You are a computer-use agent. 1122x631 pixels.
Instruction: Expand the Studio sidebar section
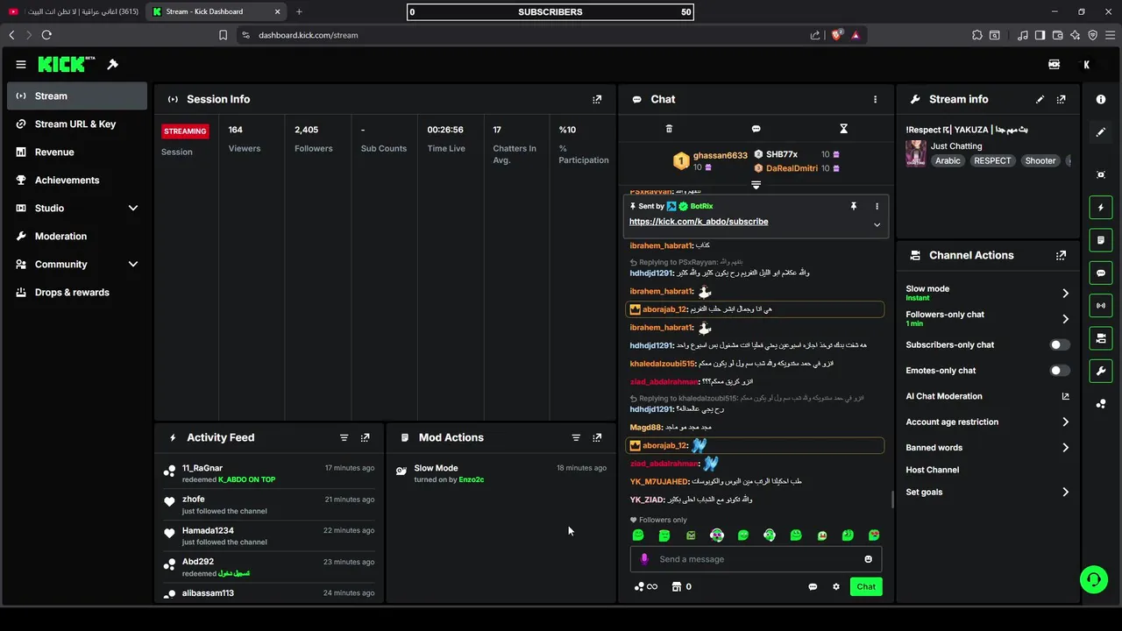point(133,208)
